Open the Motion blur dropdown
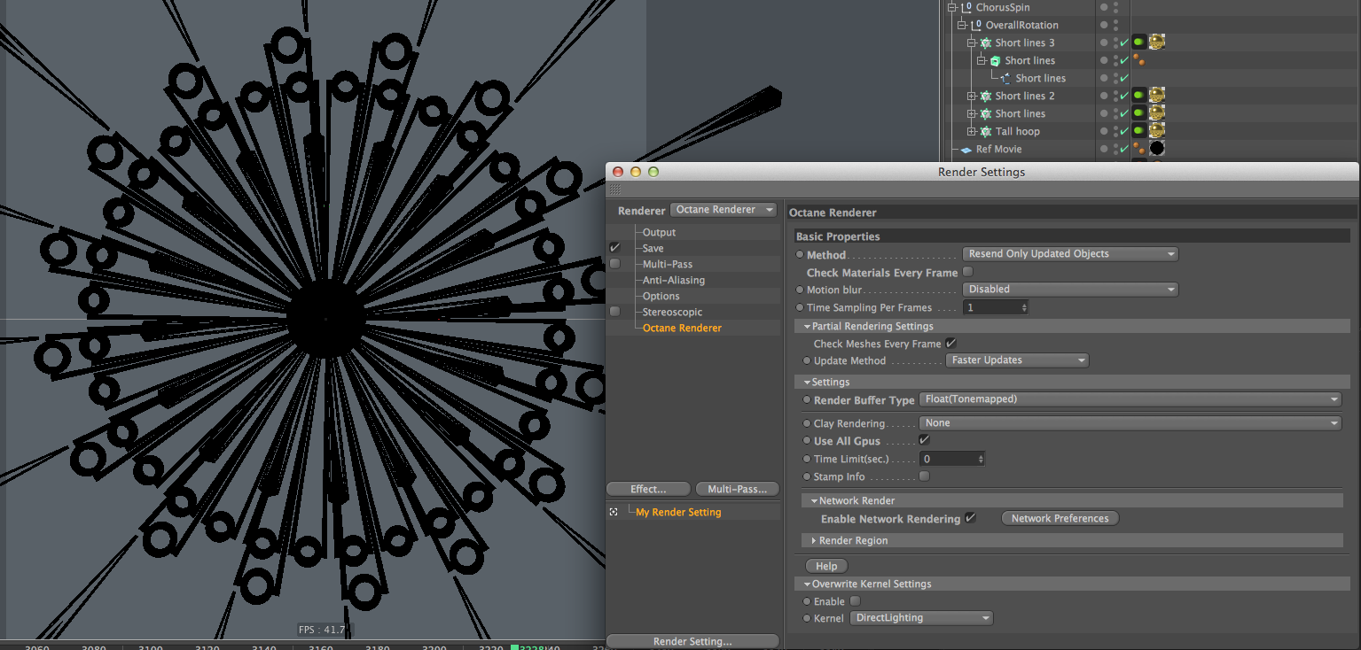 click(x=1070, y=290)
